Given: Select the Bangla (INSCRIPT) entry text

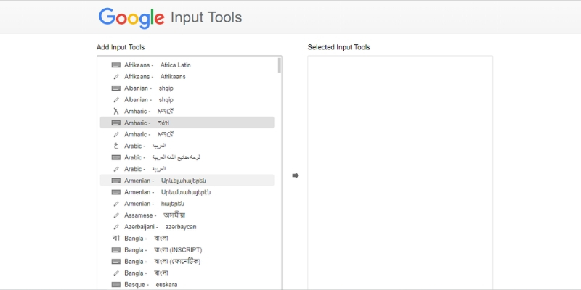Looking at the screenshot, I should pos(163,250).
